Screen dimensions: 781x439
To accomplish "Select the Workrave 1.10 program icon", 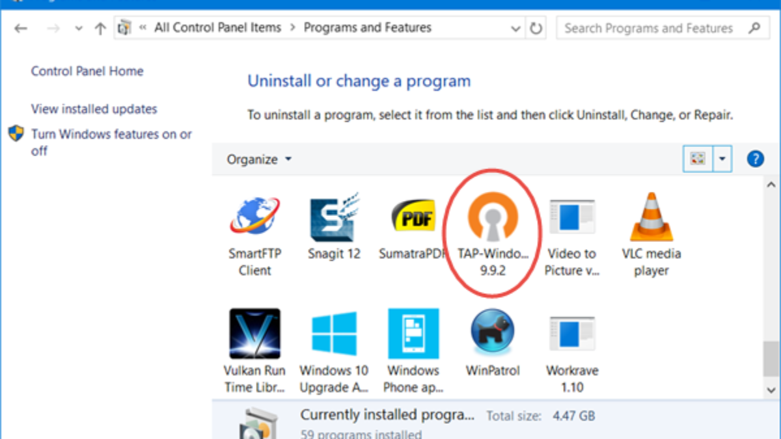I will (x=571, y=335).
